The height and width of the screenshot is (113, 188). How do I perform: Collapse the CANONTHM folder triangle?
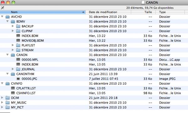click(8, 74)
